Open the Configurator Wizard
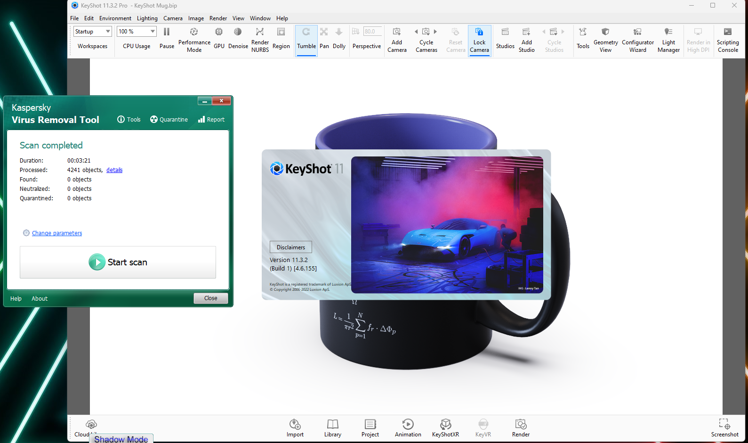748x443 pixels. click(x=638, y=40)
